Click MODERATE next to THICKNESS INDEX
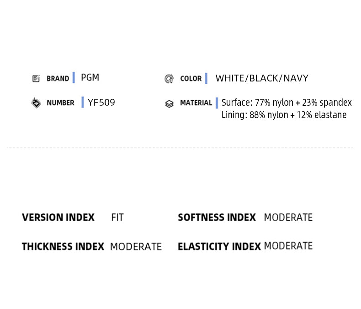Screen dimensions: 361x309 point(136,247)
